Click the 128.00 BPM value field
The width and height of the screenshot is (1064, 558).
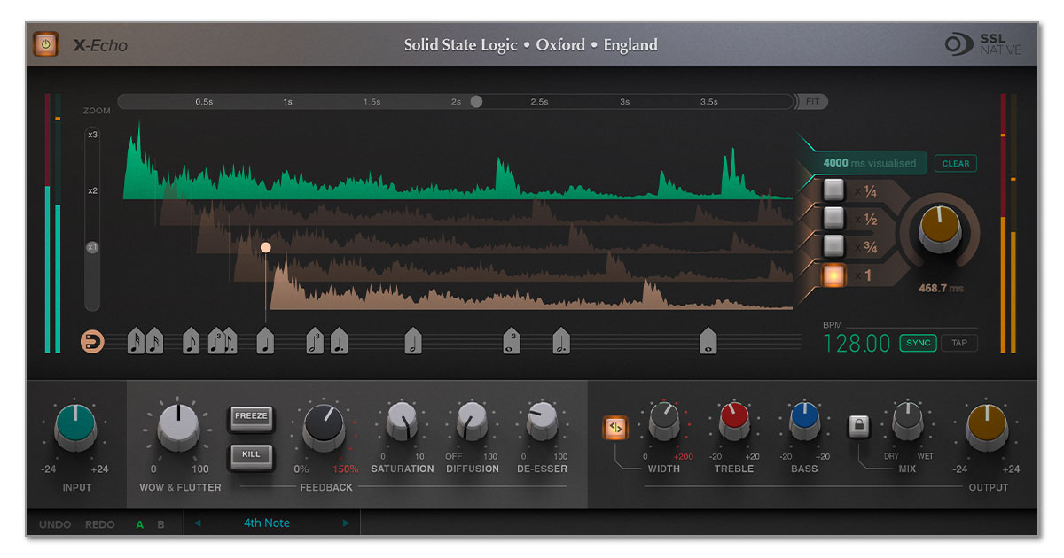[x=857, y=344]
